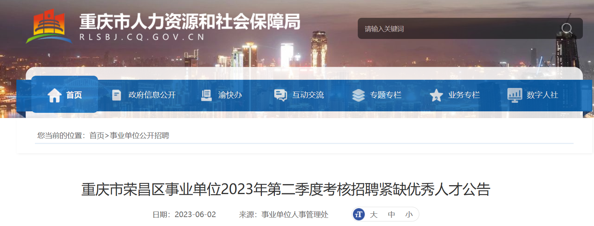594x226 pixels.
Task: Set font size to 小
Action: coord(409,214)
